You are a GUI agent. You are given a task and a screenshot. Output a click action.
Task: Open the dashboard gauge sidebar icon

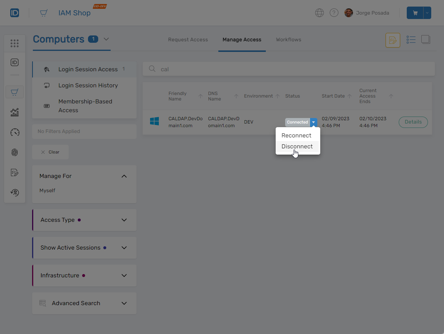tap(15, 132)
